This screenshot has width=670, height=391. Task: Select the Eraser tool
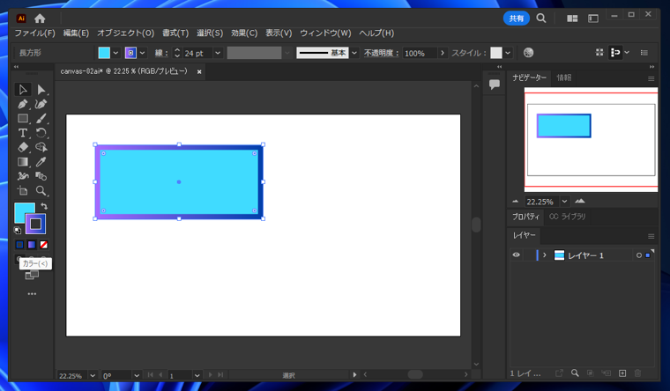(23, 147)
